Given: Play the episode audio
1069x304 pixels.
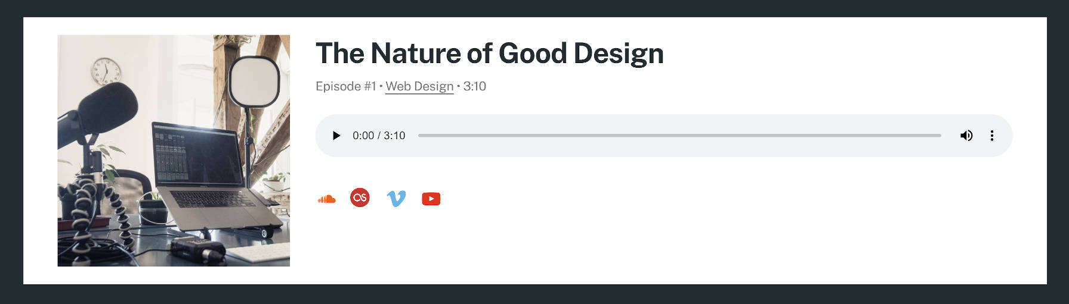Looking at the screenshot, I should [336, 136].
